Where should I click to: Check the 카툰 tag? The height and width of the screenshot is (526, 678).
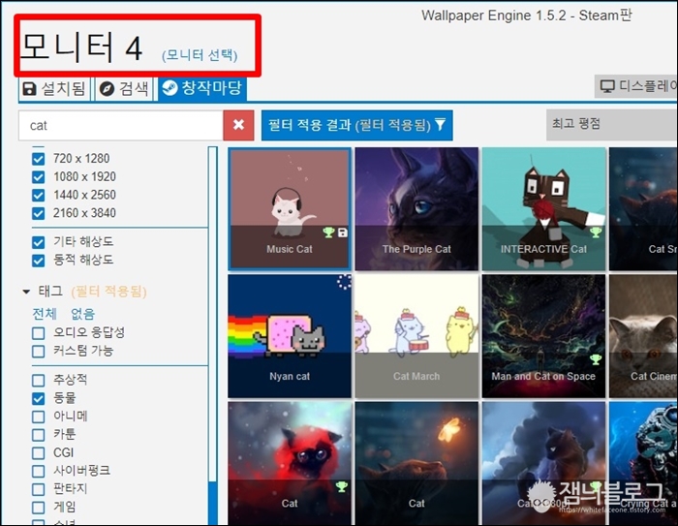tap(39, 435)
